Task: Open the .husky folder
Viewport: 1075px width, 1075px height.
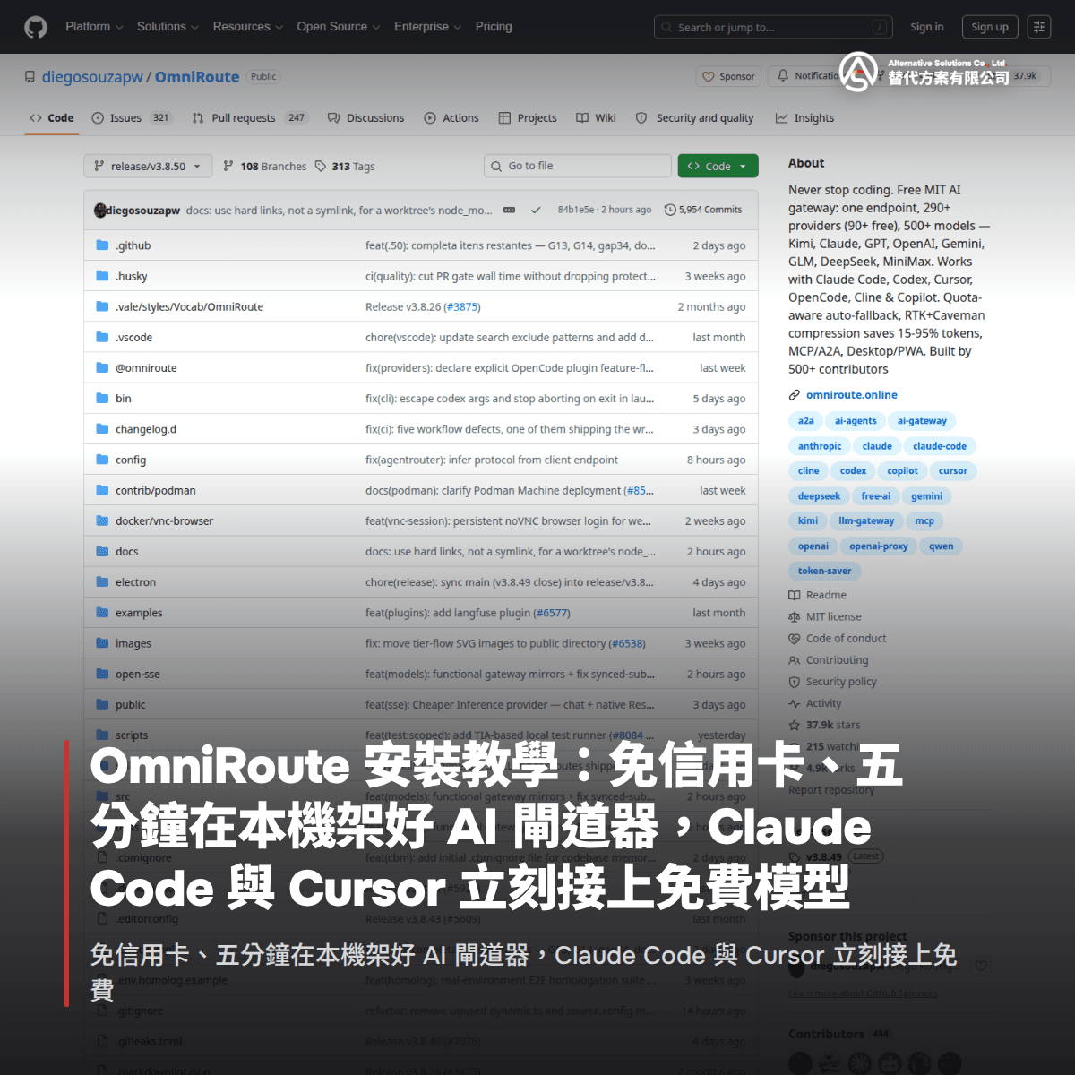Action: (x=132, y=276)
